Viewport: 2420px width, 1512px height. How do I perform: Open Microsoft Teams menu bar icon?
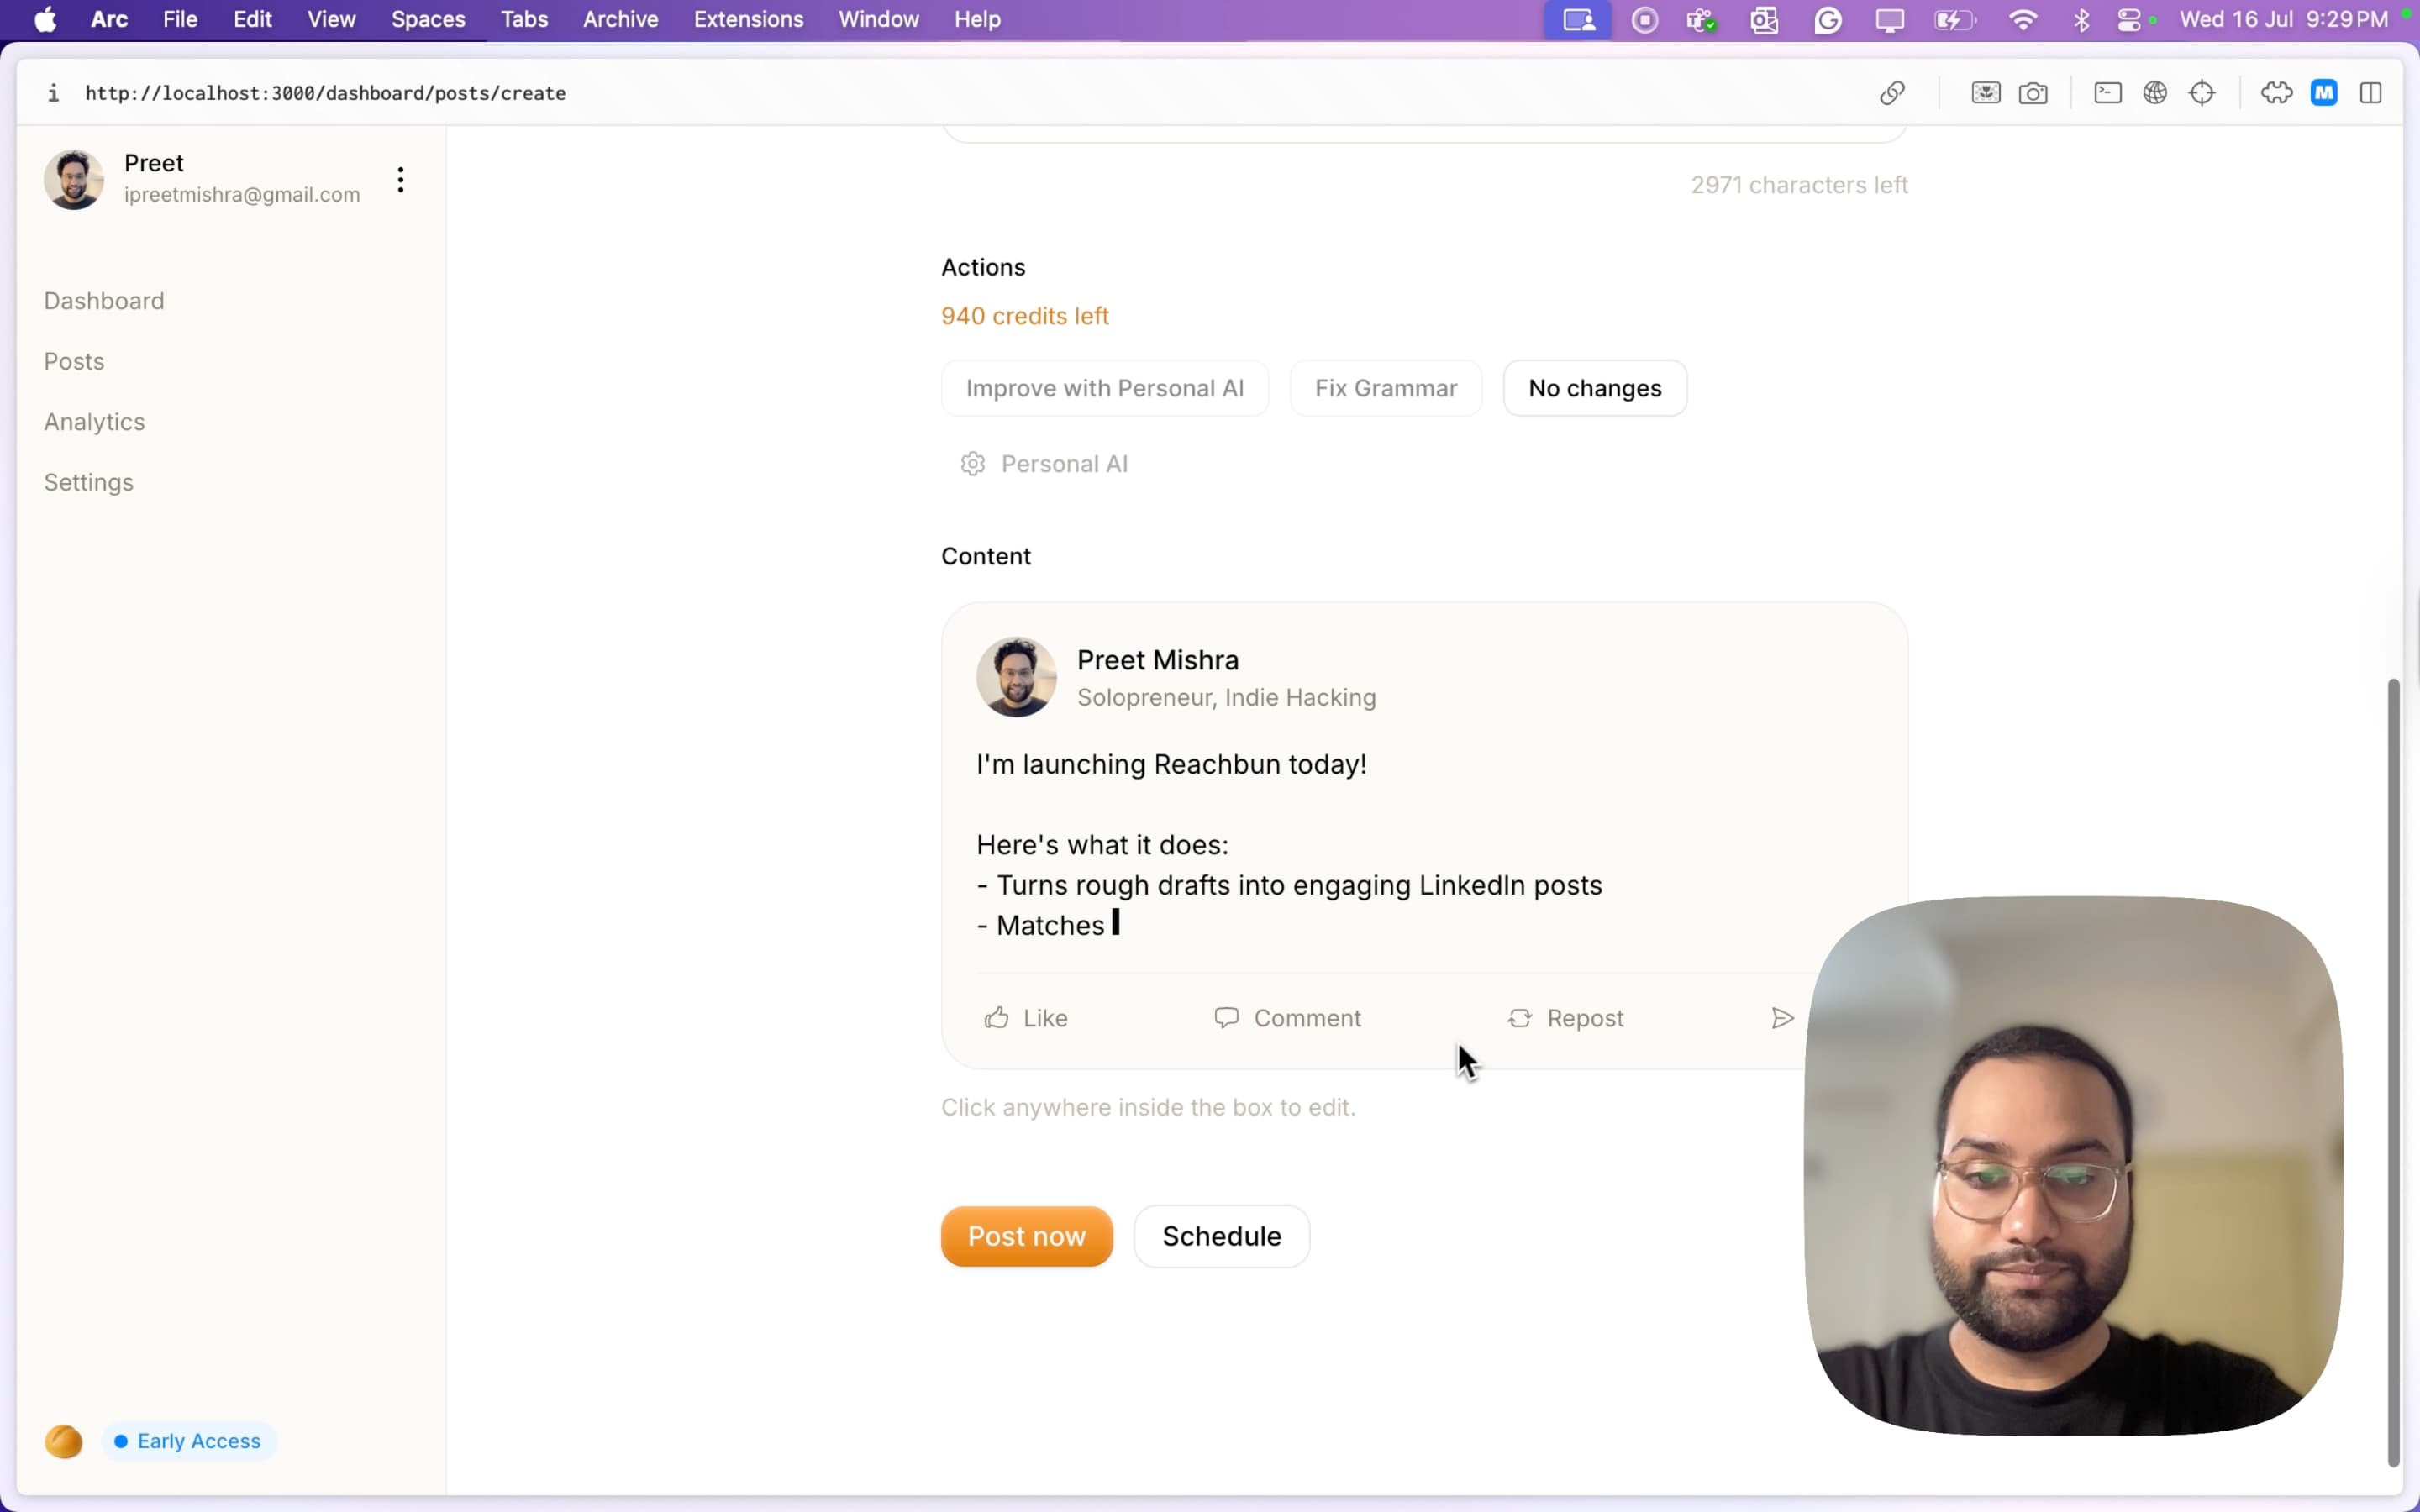click(1702, 20)
